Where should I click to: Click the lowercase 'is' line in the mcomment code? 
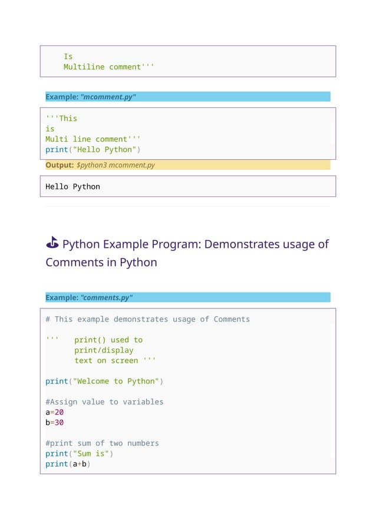point(50,129)
